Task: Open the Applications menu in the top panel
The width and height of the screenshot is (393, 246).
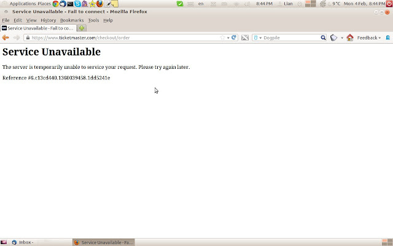Action: coord(23,4)
